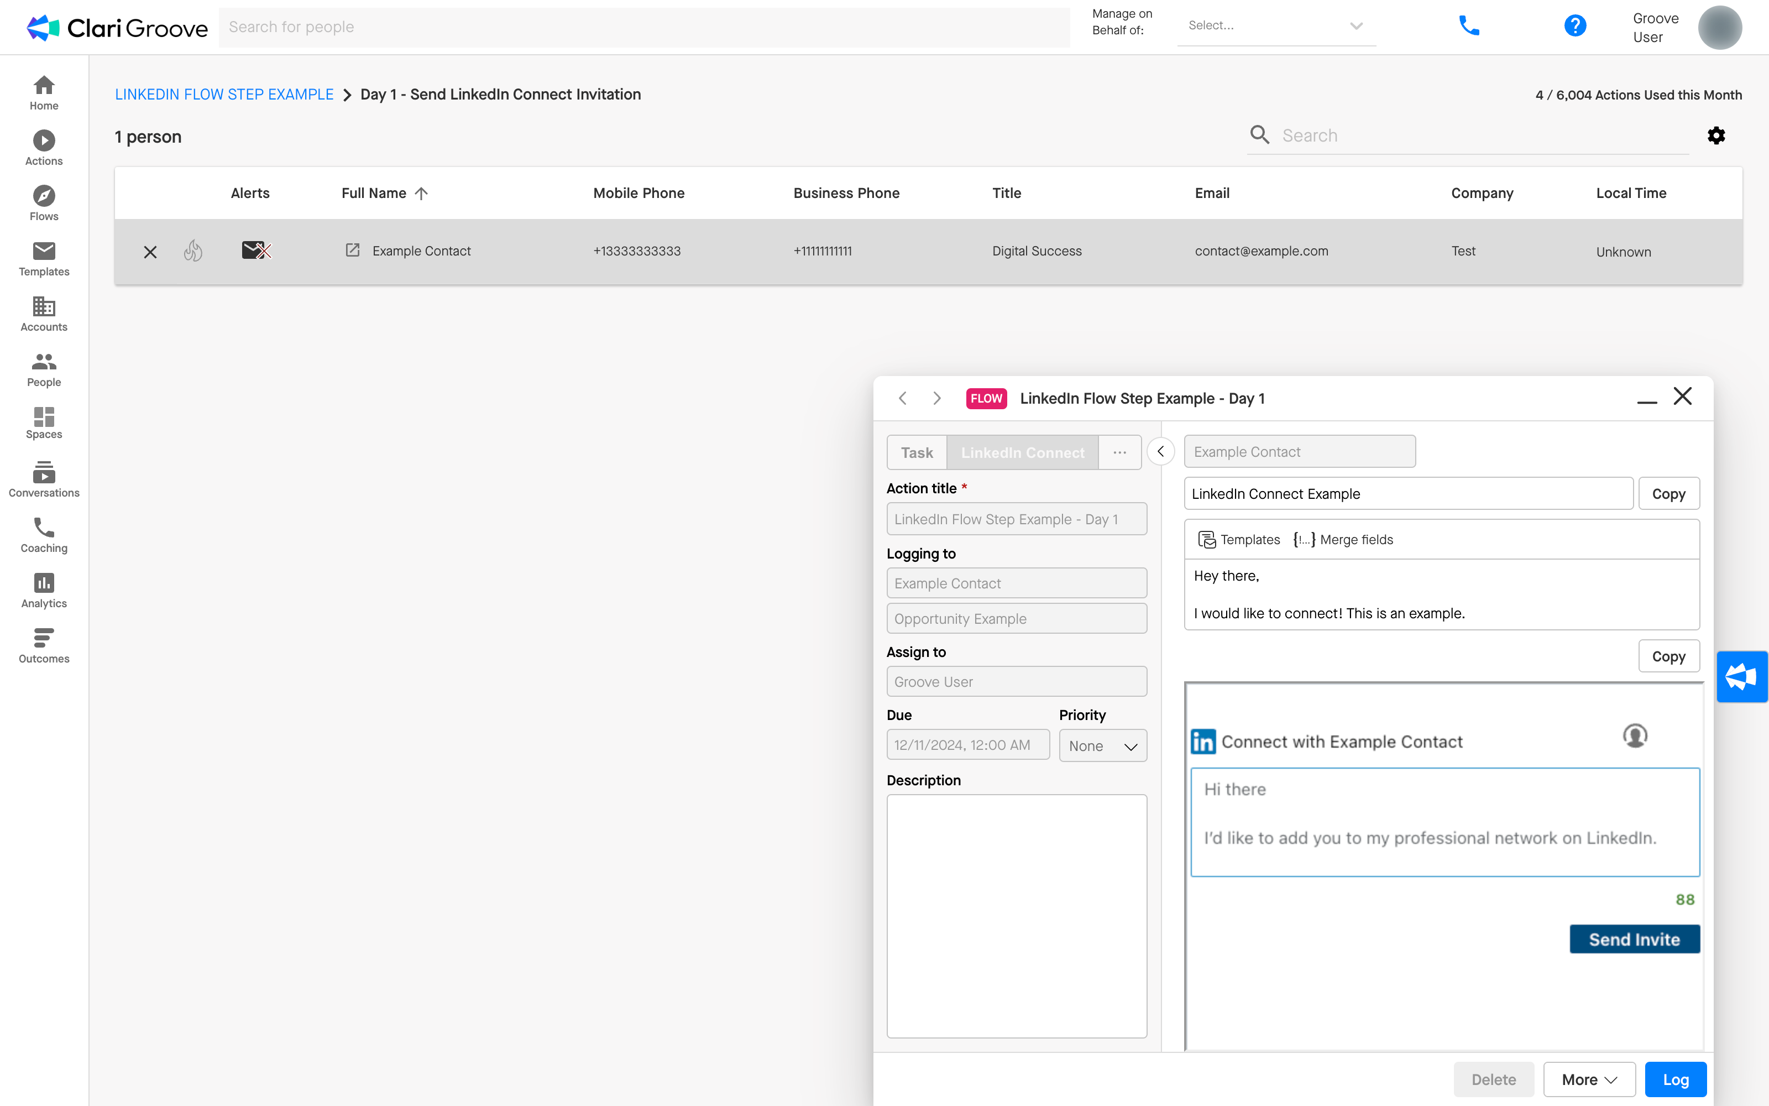The width and height of the screenshot is (1769, 1106).
Task: Open Conversations in the sidebar
Action: coord(44,480)
